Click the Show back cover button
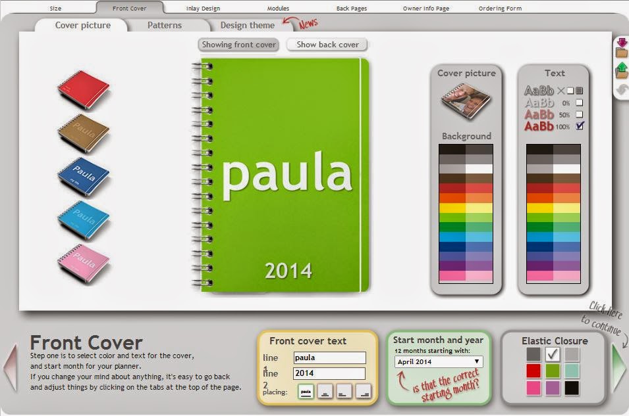629x416 pixels. [327, 44]
